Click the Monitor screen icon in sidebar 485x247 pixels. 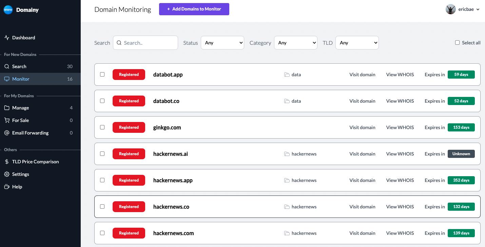tap(7, 79)
